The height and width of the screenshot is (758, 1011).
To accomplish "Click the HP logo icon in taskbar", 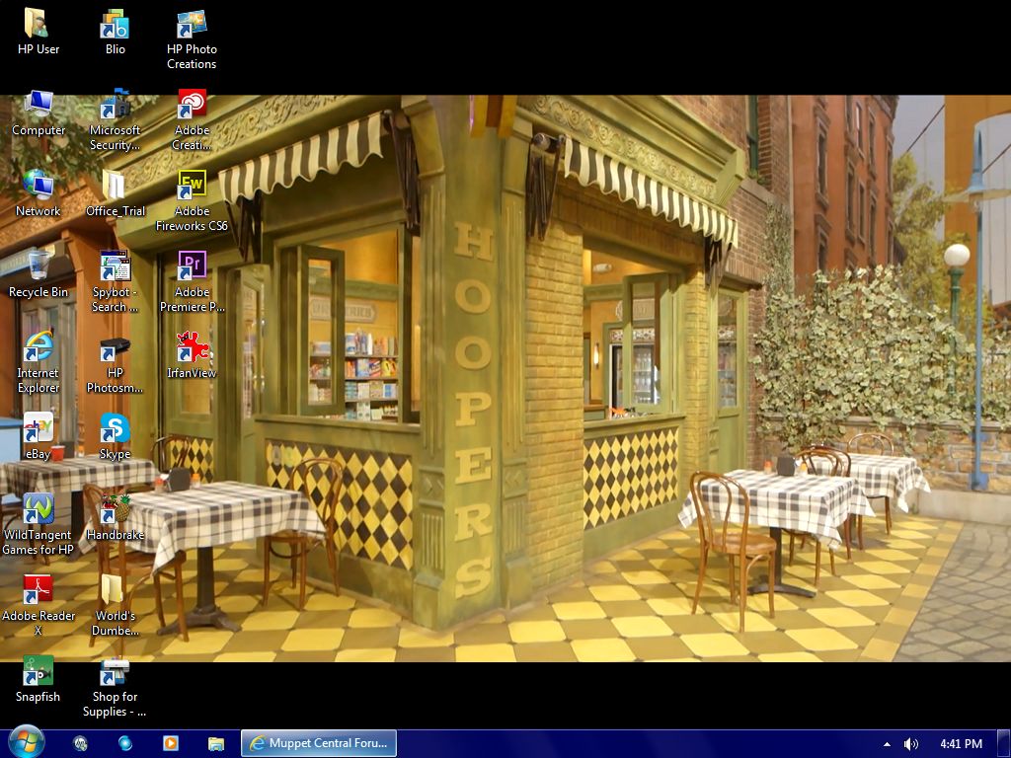I will click(x=80, y=743).
